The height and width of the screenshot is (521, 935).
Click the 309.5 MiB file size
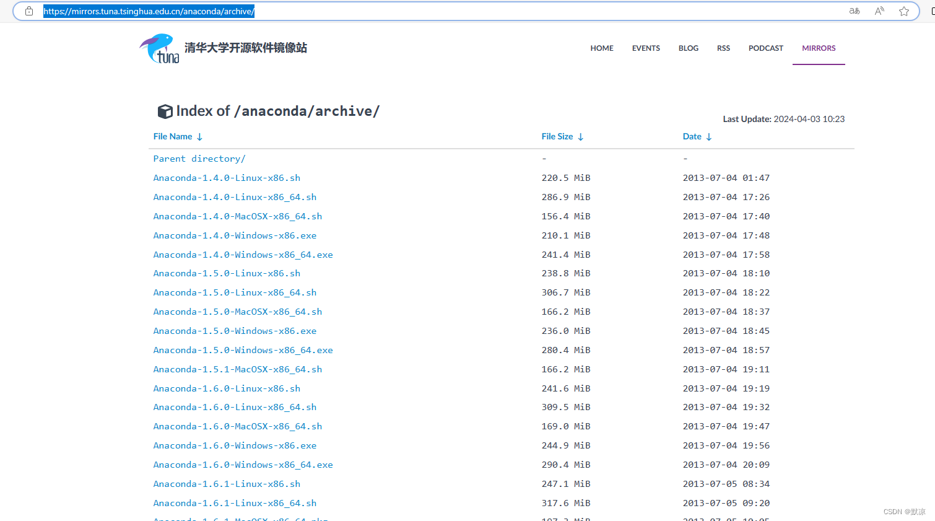(x=566, y=408)
